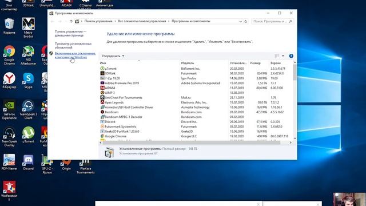
Task: Launch the µTorrent desktop shortcut
Action: click(28, 135)
